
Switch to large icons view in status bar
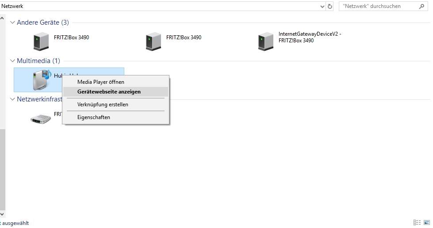point(426,223)
